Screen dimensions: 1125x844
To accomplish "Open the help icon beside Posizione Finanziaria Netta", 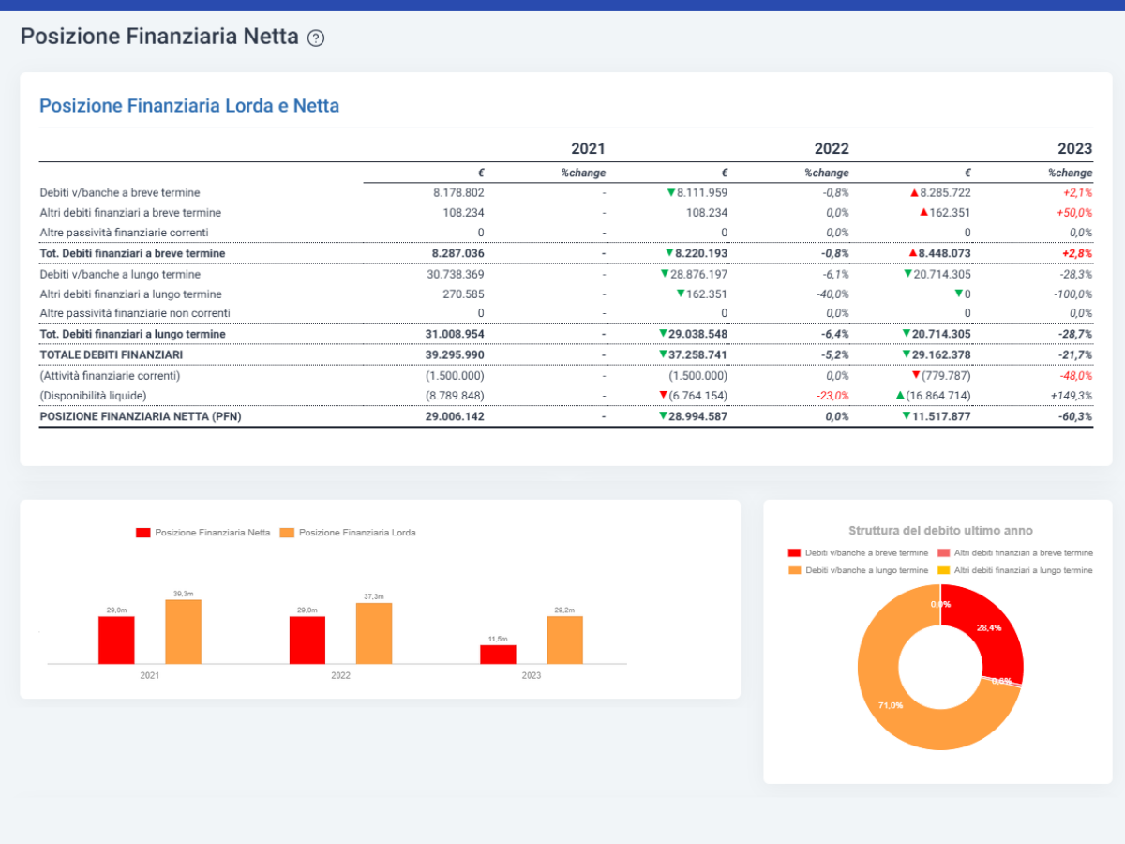I will click(316, 38).
